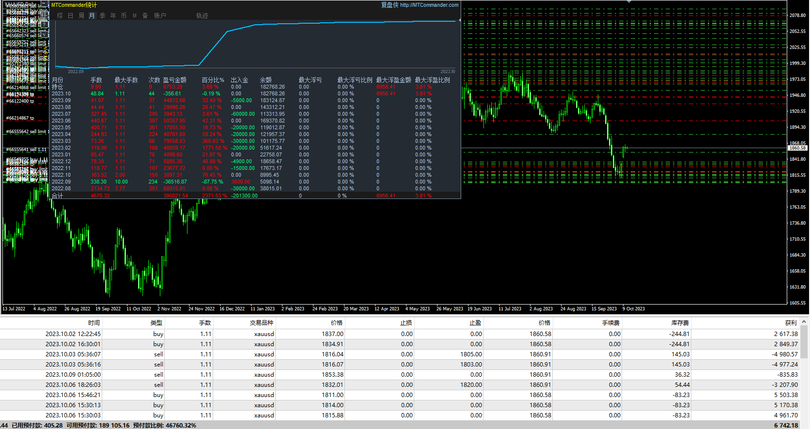The height and width of the screenshot is (429, 810).
Task: Click the 移 move panel button
Action: tap(44, 15)
